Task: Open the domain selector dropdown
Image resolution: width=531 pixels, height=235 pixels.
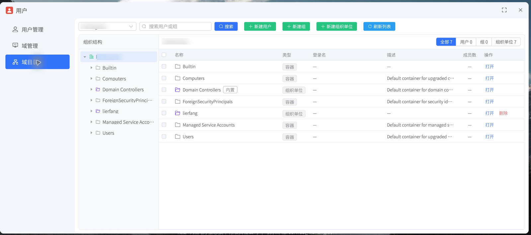Action: coord(108,27)
